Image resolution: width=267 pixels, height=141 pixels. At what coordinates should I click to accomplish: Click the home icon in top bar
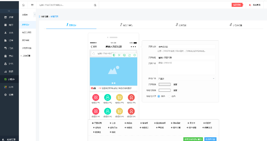(23, 5)
